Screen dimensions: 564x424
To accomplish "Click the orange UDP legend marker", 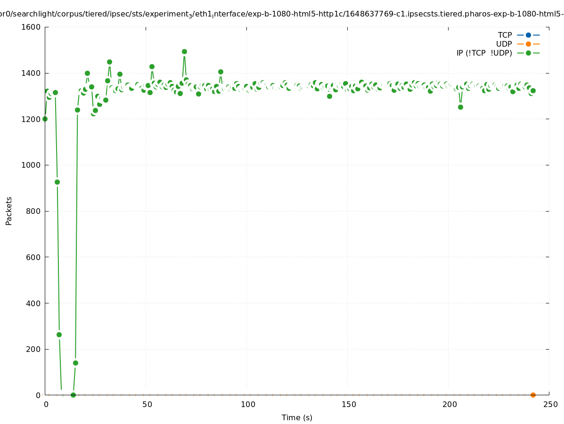I will click(528, 44).
